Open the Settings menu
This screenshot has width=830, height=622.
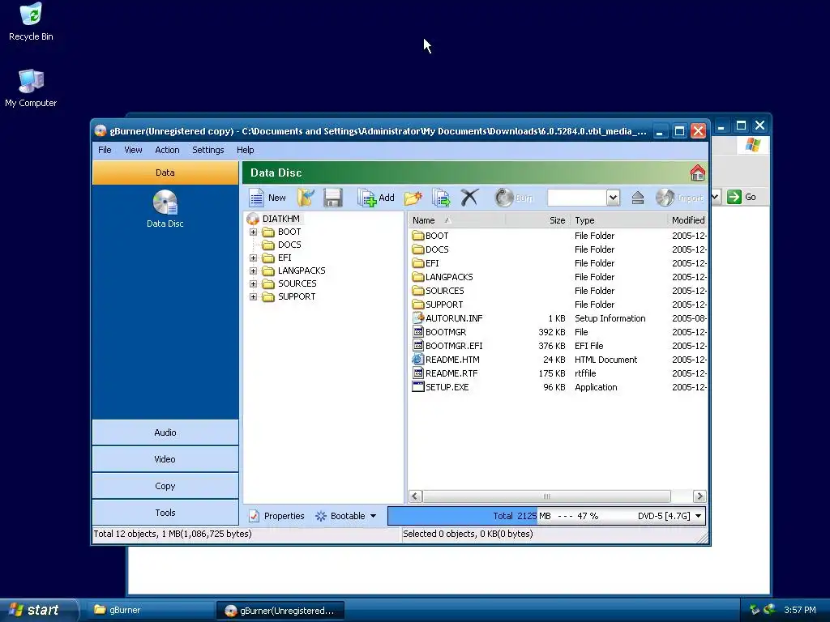[208, 150]
